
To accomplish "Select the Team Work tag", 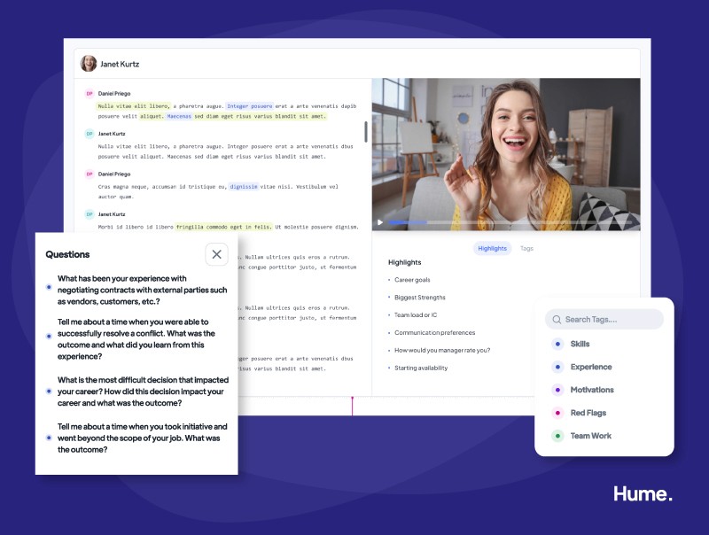I will tap(582, 436).
